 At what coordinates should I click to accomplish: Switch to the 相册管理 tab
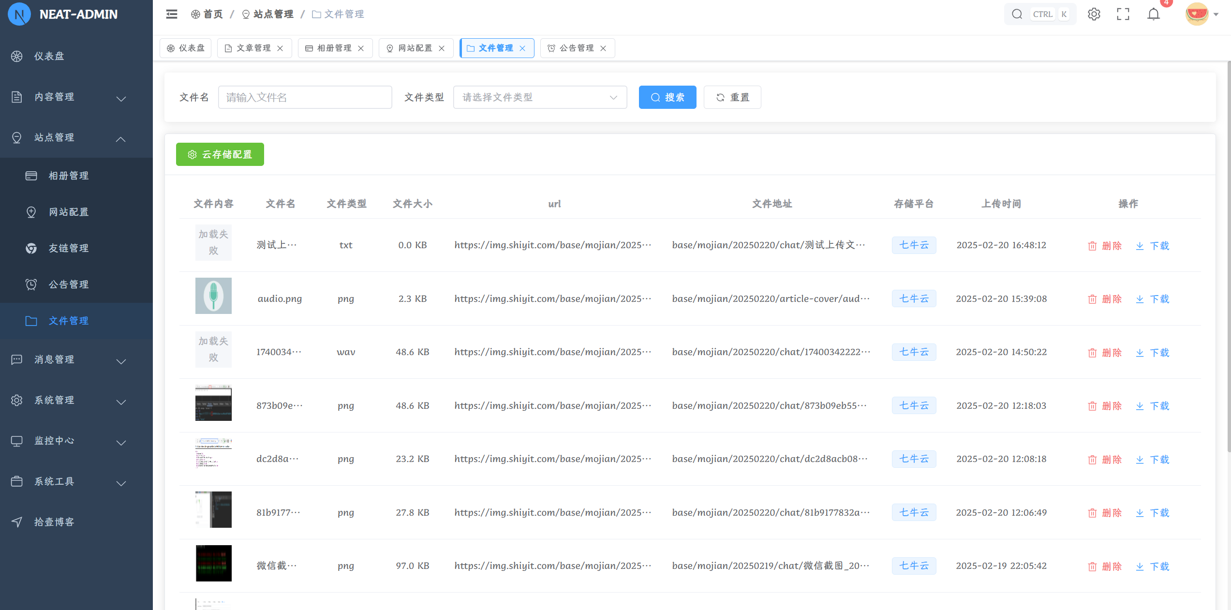point(334,48)
